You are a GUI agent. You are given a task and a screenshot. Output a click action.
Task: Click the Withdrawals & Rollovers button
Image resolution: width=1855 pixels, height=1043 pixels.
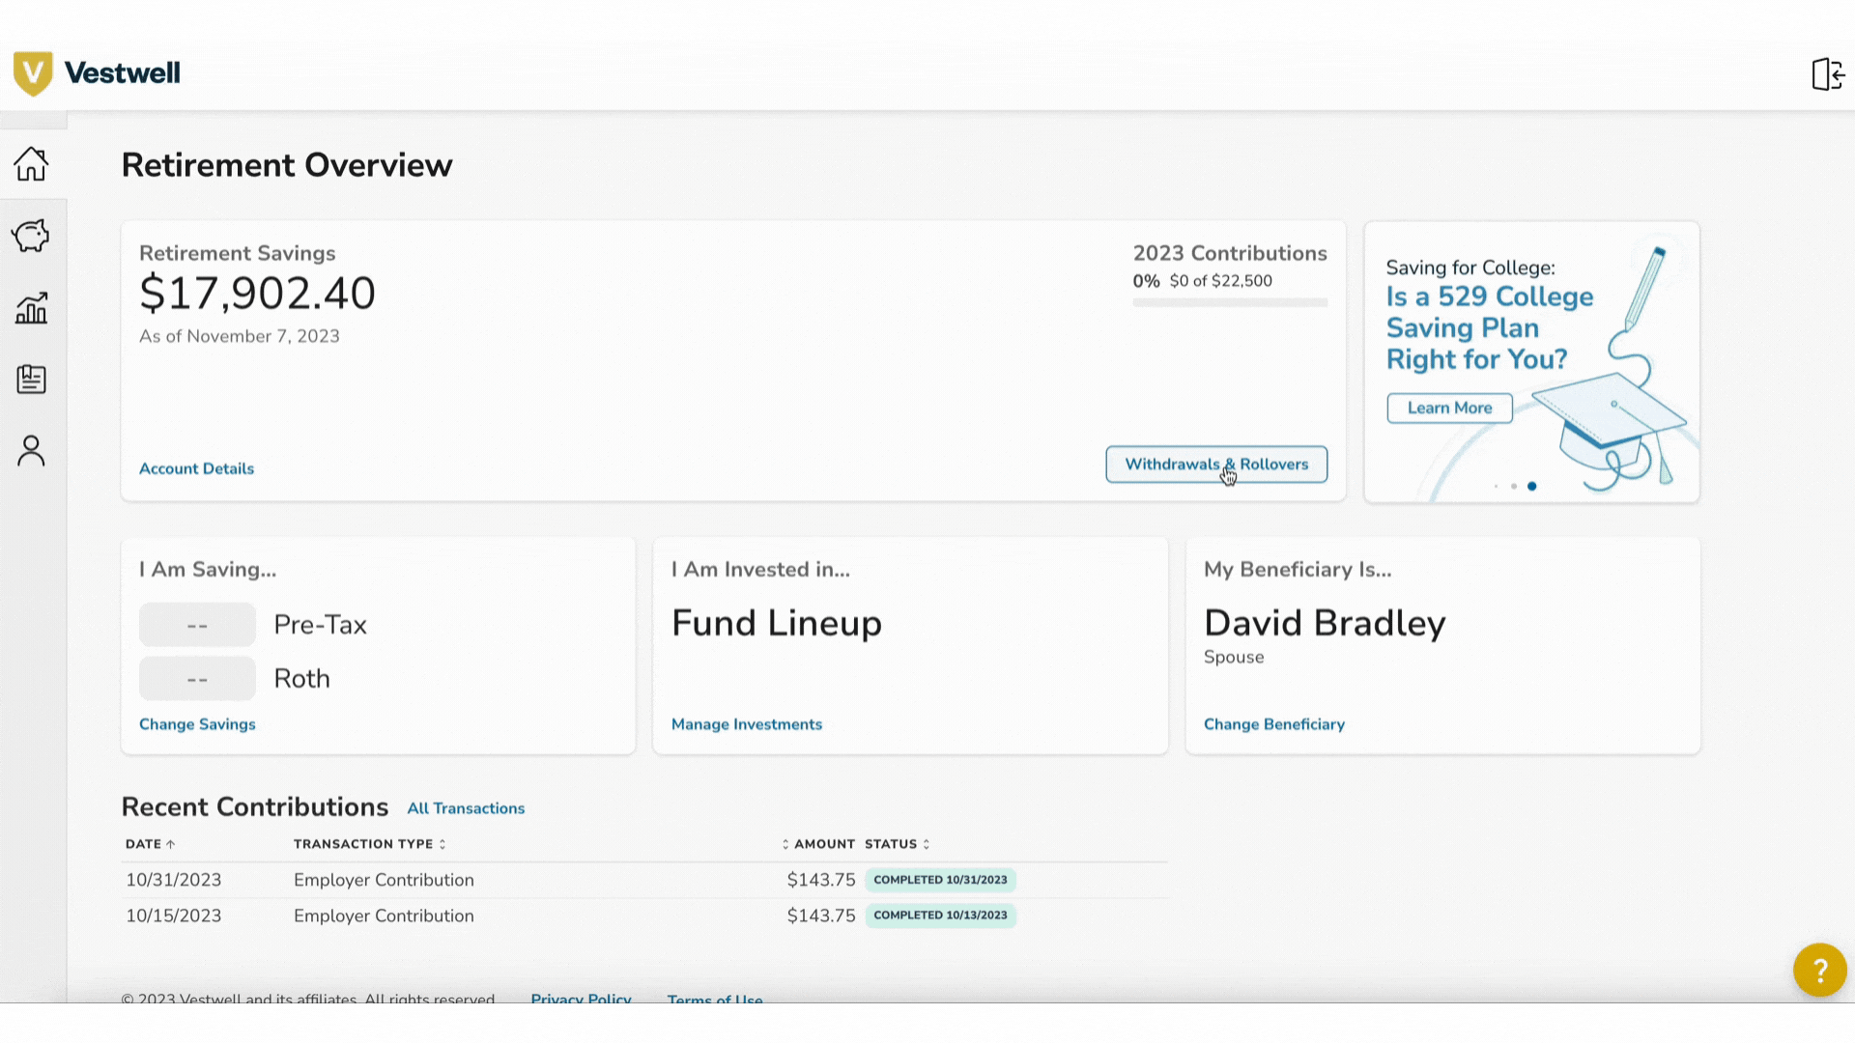[x=1215, y=465]
